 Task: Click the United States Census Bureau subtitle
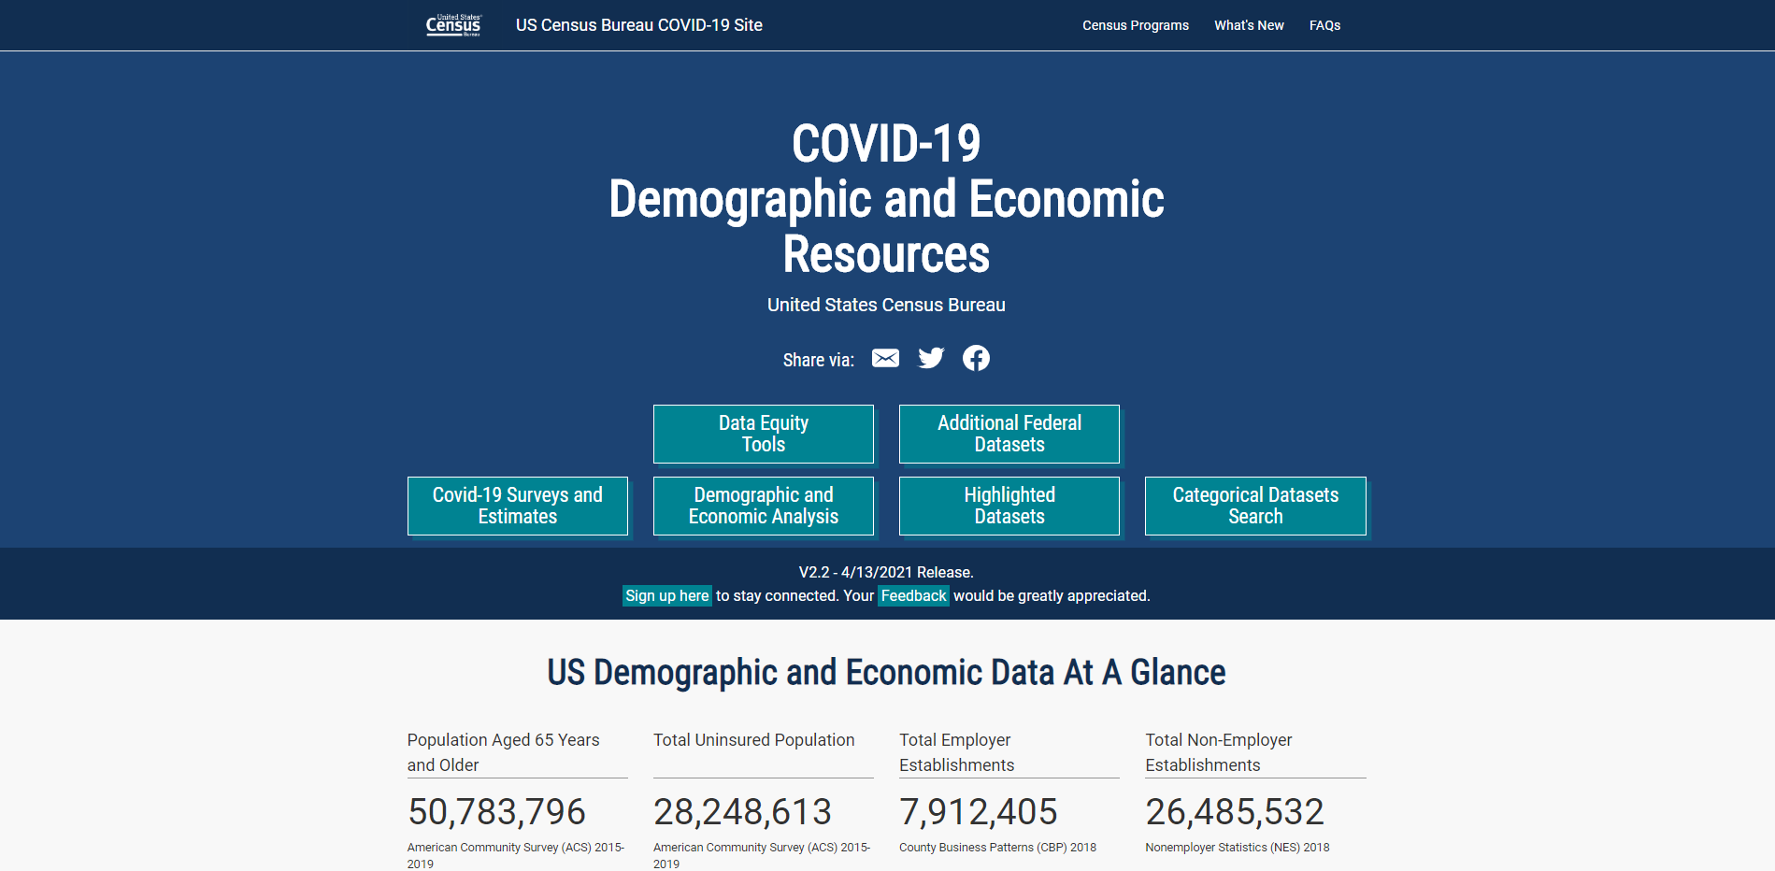pyautogui.click(x=886, y=305)
